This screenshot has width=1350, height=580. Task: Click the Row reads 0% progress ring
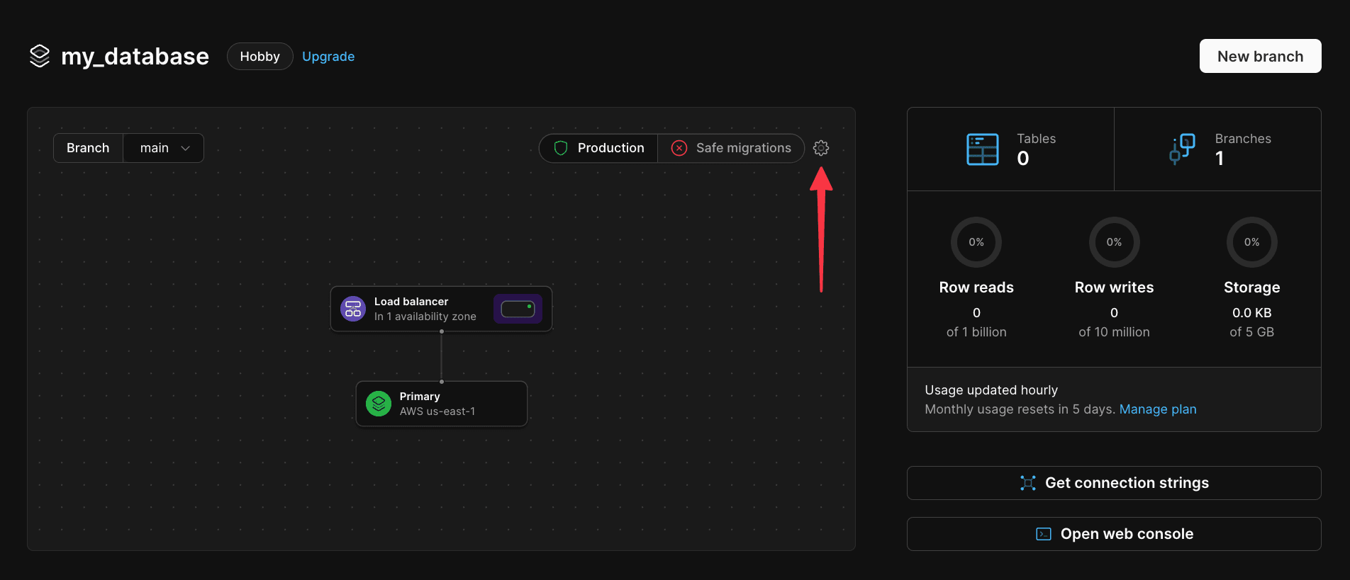coord(976,242)
